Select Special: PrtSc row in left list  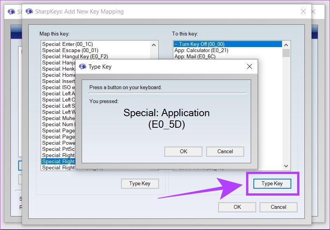[x=58, y=149]
